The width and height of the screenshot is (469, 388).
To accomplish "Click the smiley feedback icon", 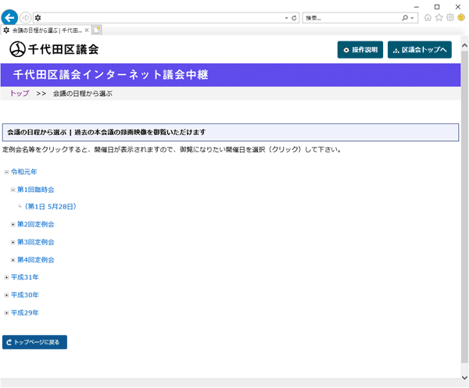I will pos(461,18).
